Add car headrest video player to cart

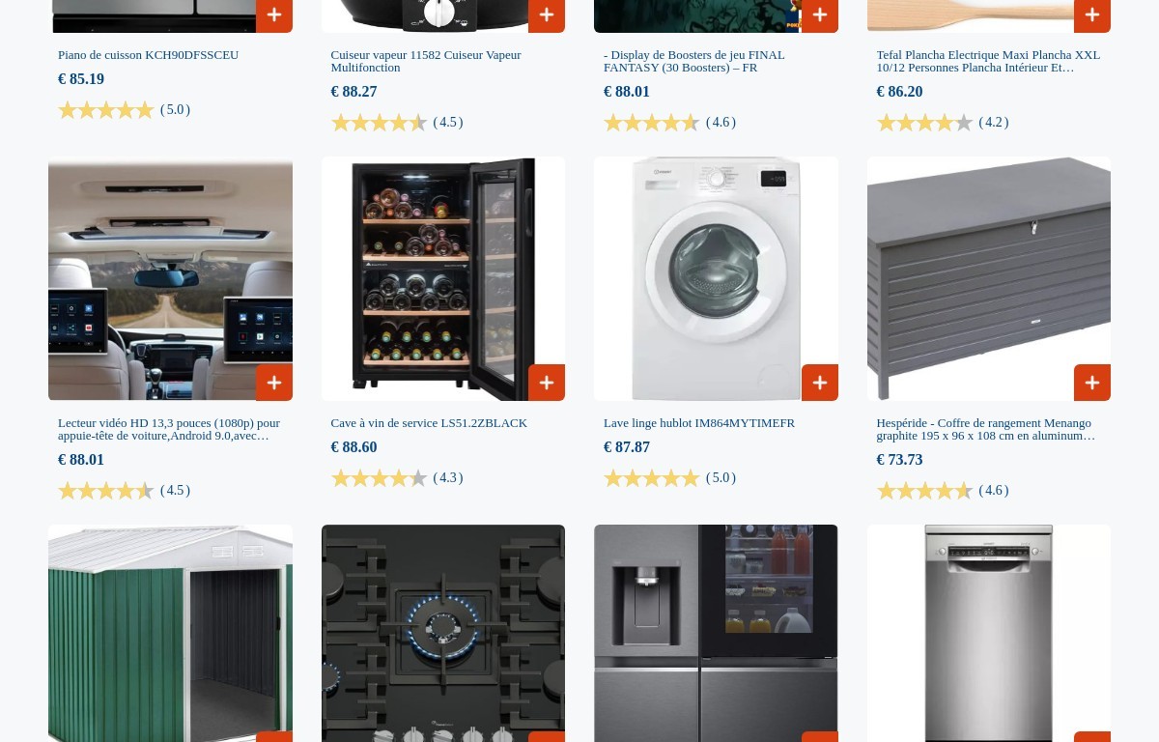tap(274, 383)
